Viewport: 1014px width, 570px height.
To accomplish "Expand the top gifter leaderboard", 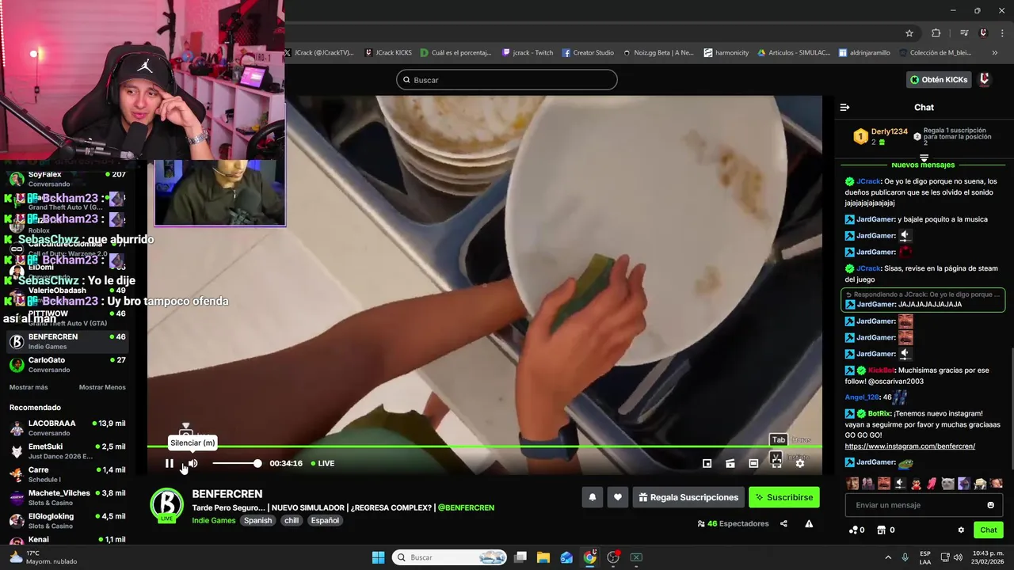I will click(924, 158).
